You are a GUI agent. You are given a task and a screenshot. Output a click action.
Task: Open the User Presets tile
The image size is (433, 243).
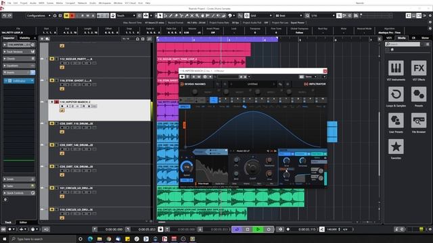[x=396, y=120]
